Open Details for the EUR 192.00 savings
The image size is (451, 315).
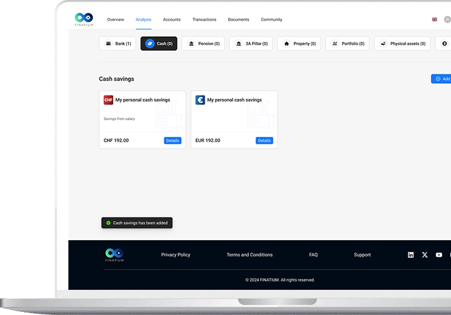(264, 141)
